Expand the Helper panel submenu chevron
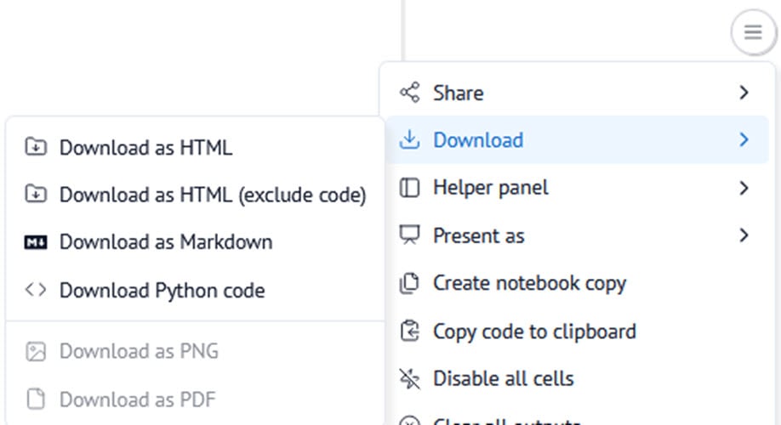Screen dimensions: 781x425 click(744, 188)
